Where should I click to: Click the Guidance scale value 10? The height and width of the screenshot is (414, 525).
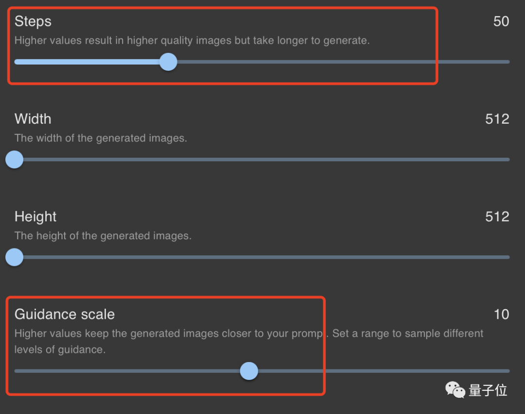(x=501, y=315)
